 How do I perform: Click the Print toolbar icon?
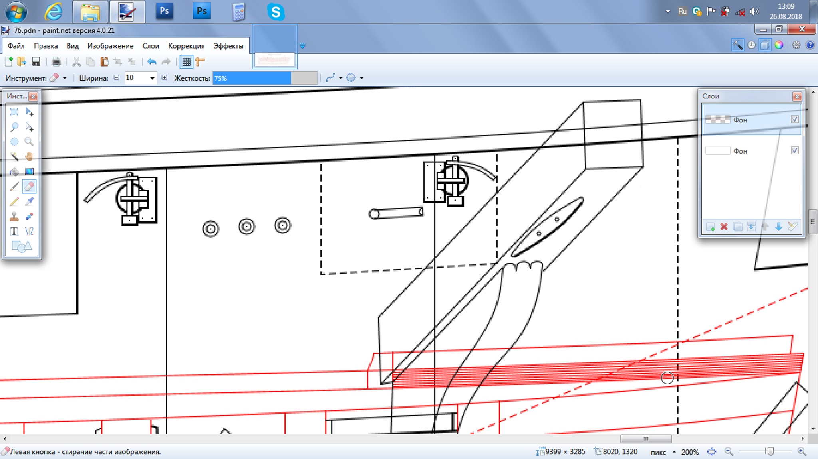[56, 61]
